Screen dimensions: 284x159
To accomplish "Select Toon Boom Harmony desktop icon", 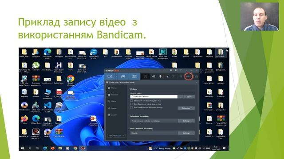I will 59,67.
